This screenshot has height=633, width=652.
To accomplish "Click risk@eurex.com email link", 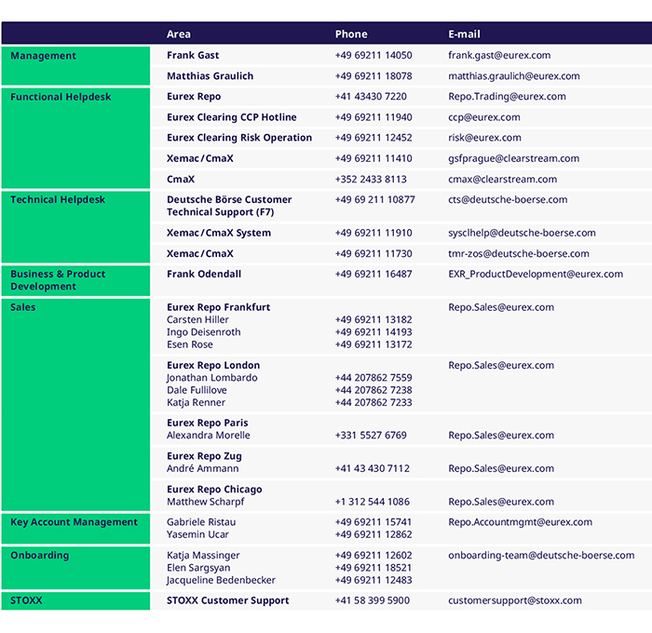I will tap(484, 138).
